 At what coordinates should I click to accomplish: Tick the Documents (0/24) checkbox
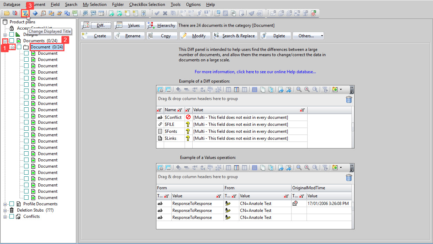coord(12,41)
